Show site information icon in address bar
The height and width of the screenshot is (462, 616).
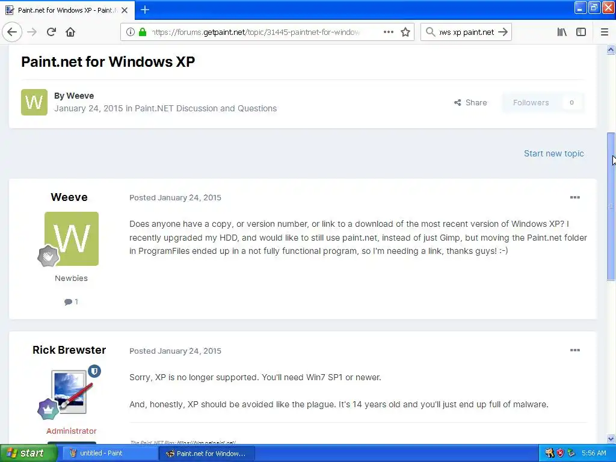click(x=131, y=32)
